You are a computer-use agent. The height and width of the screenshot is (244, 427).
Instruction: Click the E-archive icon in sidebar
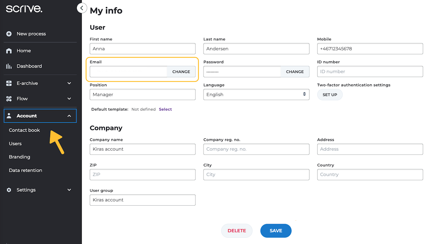coord(9,83)
